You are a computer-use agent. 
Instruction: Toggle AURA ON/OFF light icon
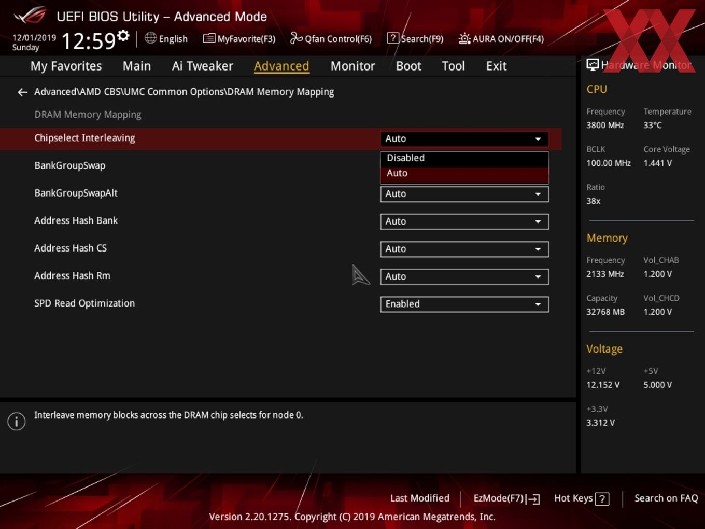(464, 38)
